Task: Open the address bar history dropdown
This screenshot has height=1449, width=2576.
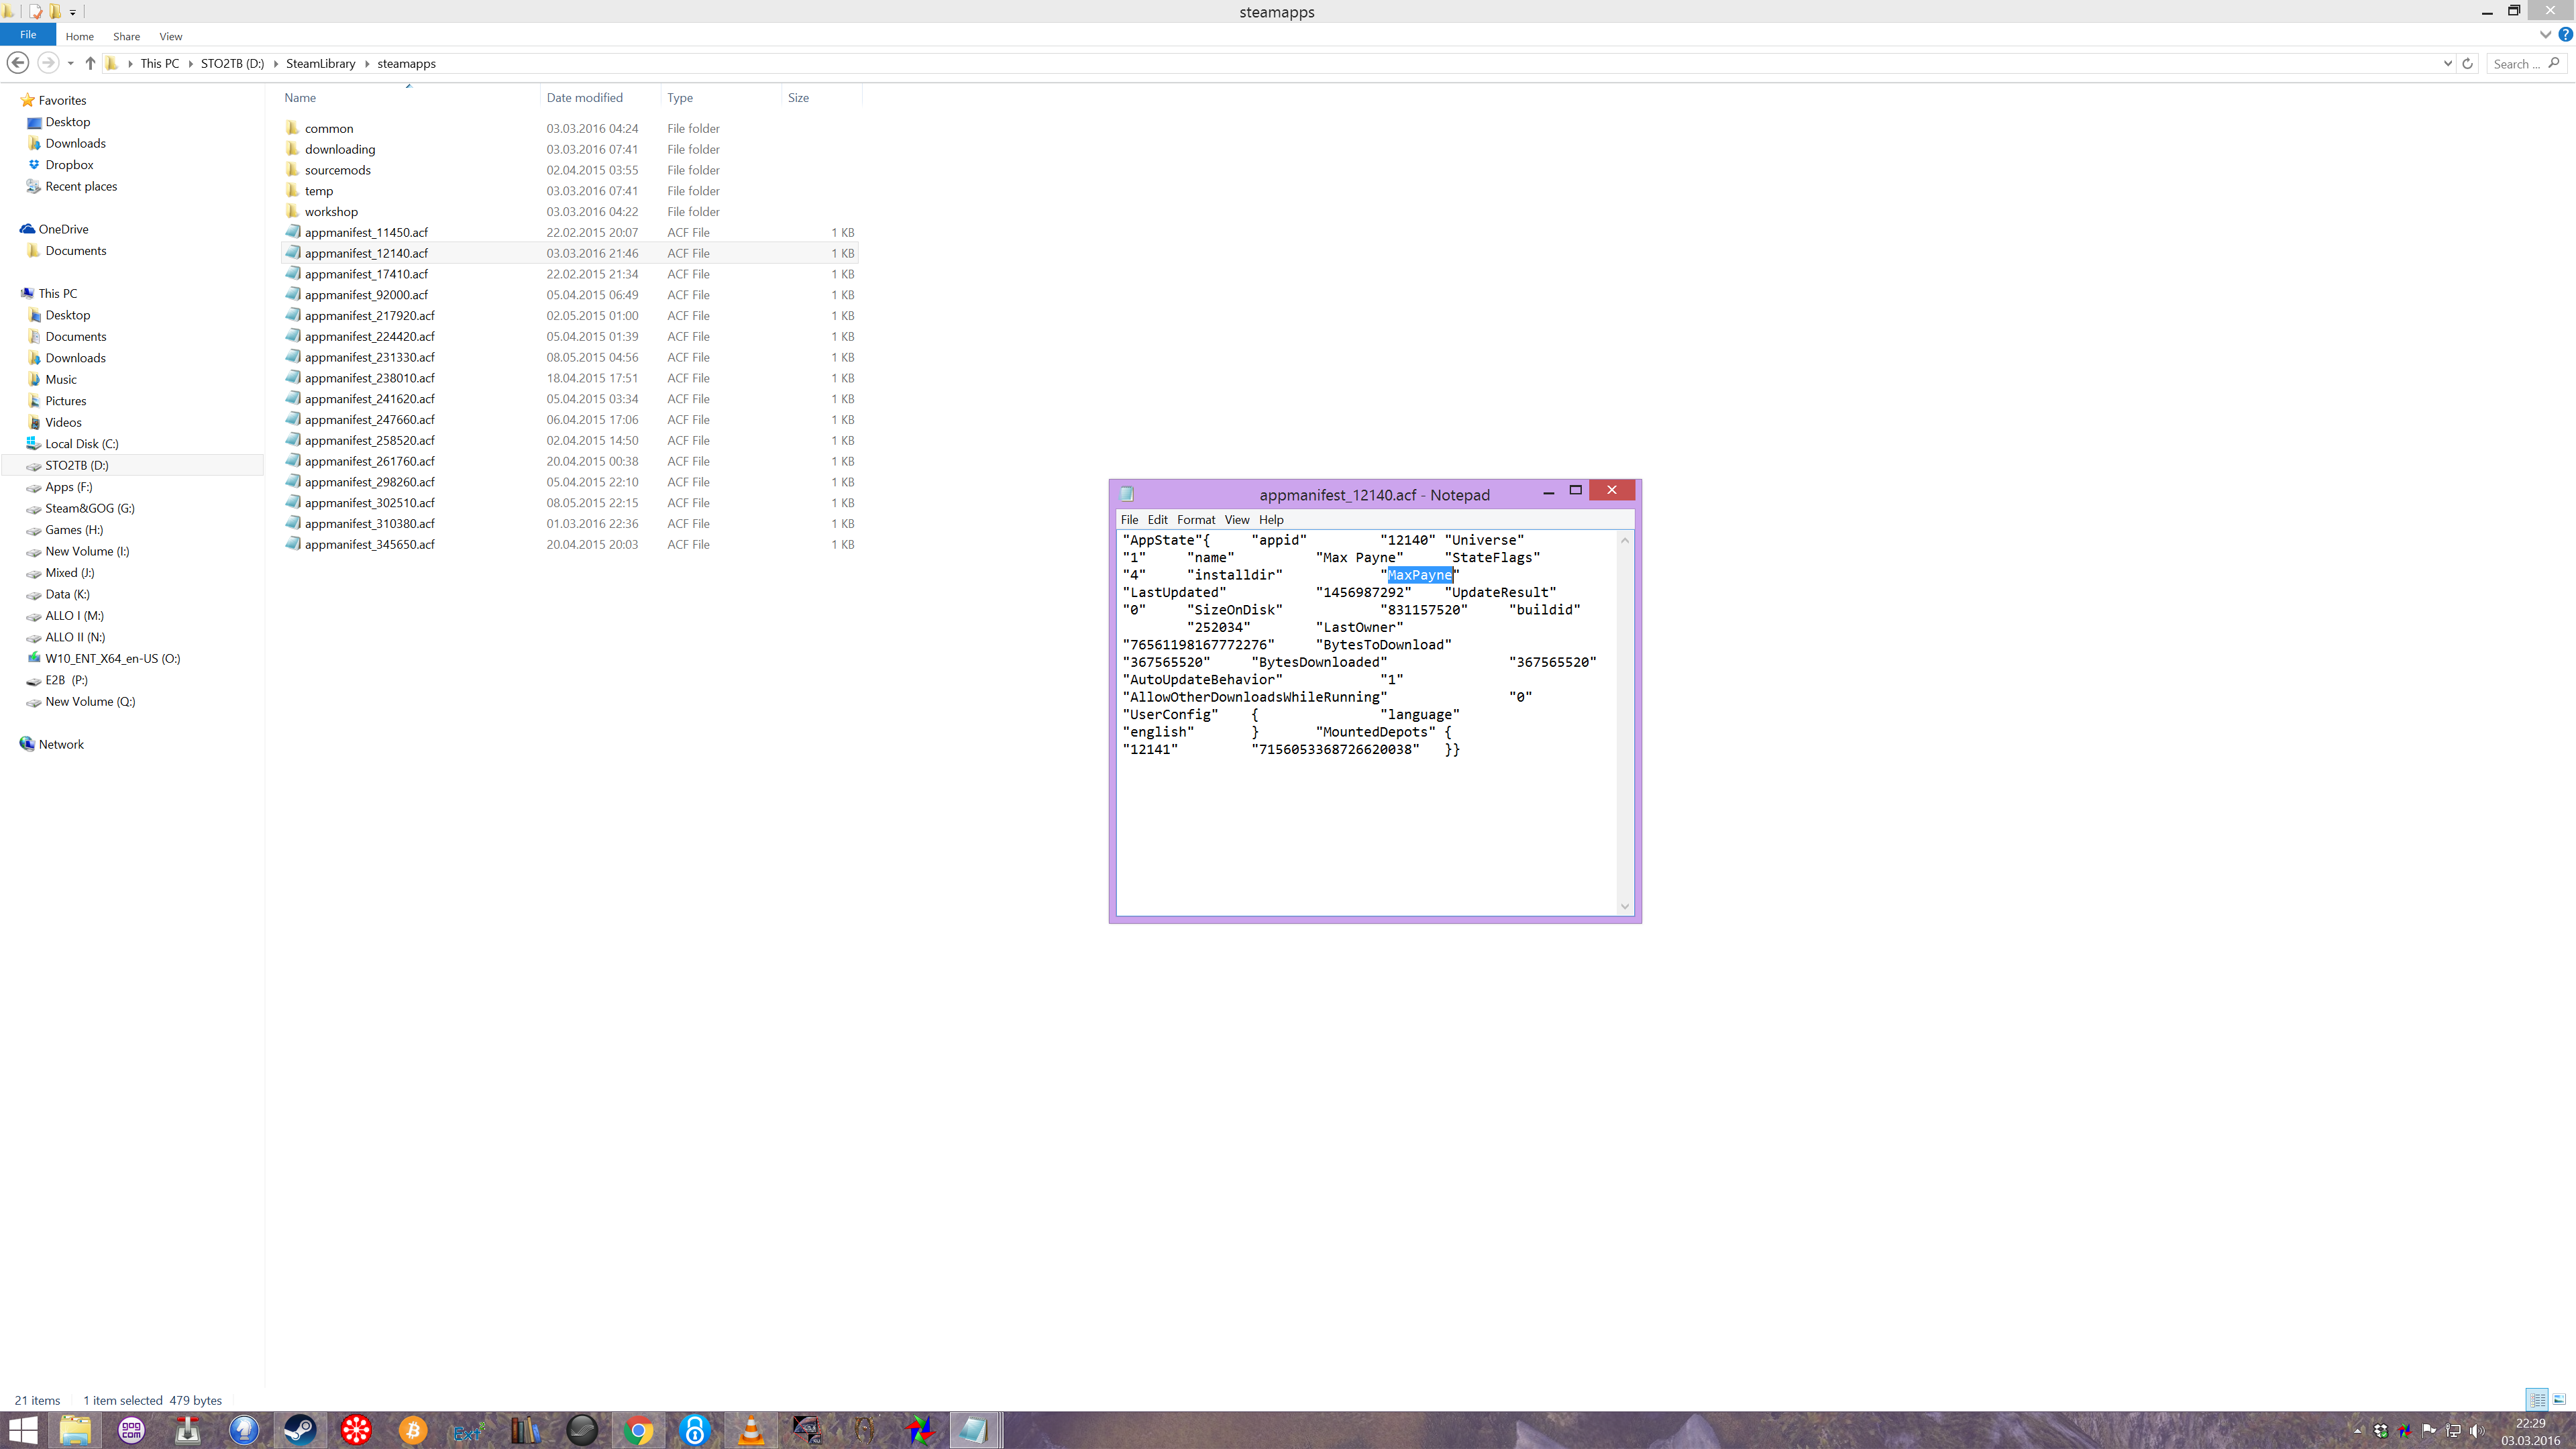Action: [2447, 63]
